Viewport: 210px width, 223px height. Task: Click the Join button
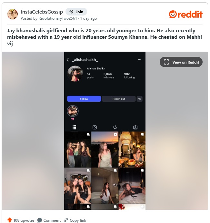click(76, 12)
